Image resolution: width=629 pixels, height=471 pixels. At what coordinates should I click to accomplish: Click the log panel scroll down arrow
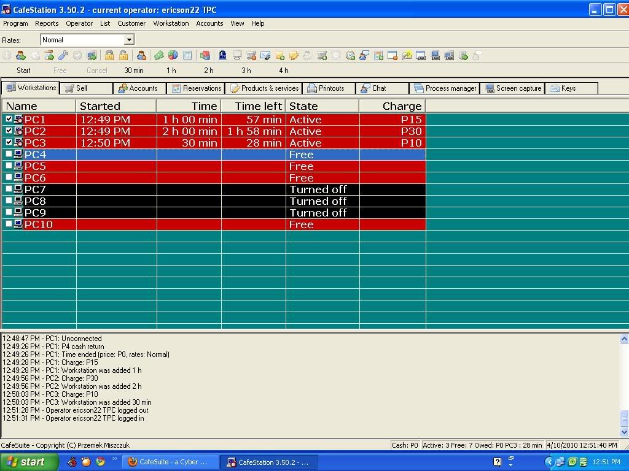[x=624, y=432]
